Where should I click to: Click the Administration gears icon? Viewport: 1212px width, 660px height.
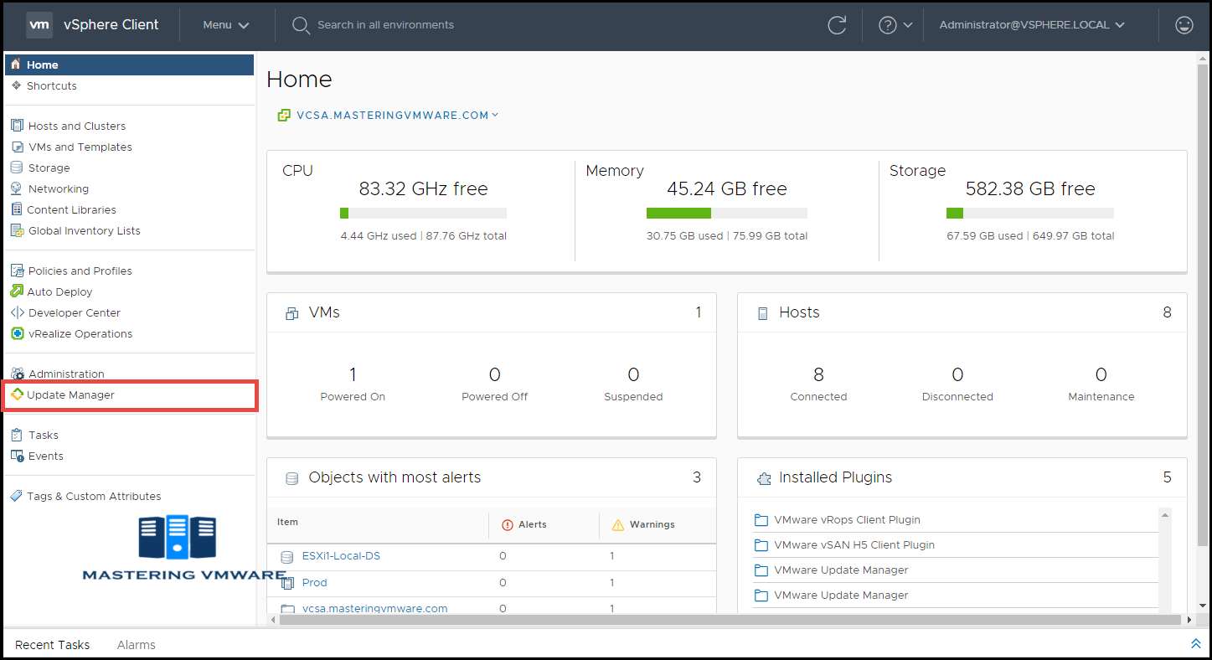tap(17, 374)
